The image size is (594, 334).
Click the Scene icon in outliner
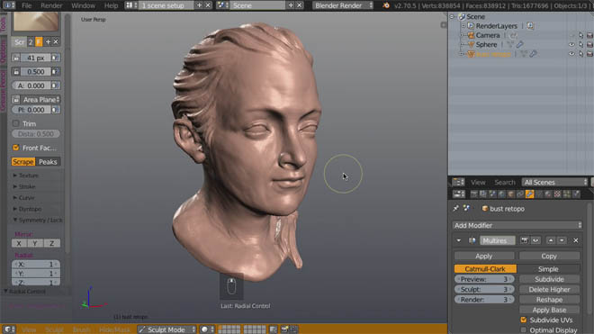(x=462, y=17)
